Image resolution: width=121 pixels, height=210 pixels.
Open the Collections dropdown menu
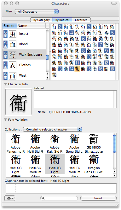click(53, 129)
